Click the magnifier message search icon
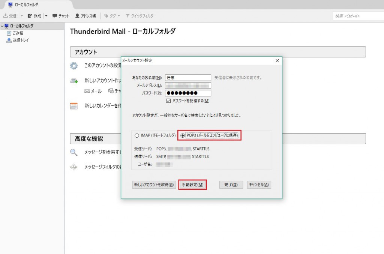 pos(74,152)
